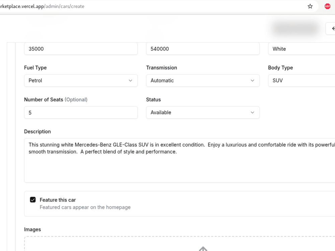Screen dimensions: 335x251
Task: Click the Feature this car label text
Action: coord(58,200)
